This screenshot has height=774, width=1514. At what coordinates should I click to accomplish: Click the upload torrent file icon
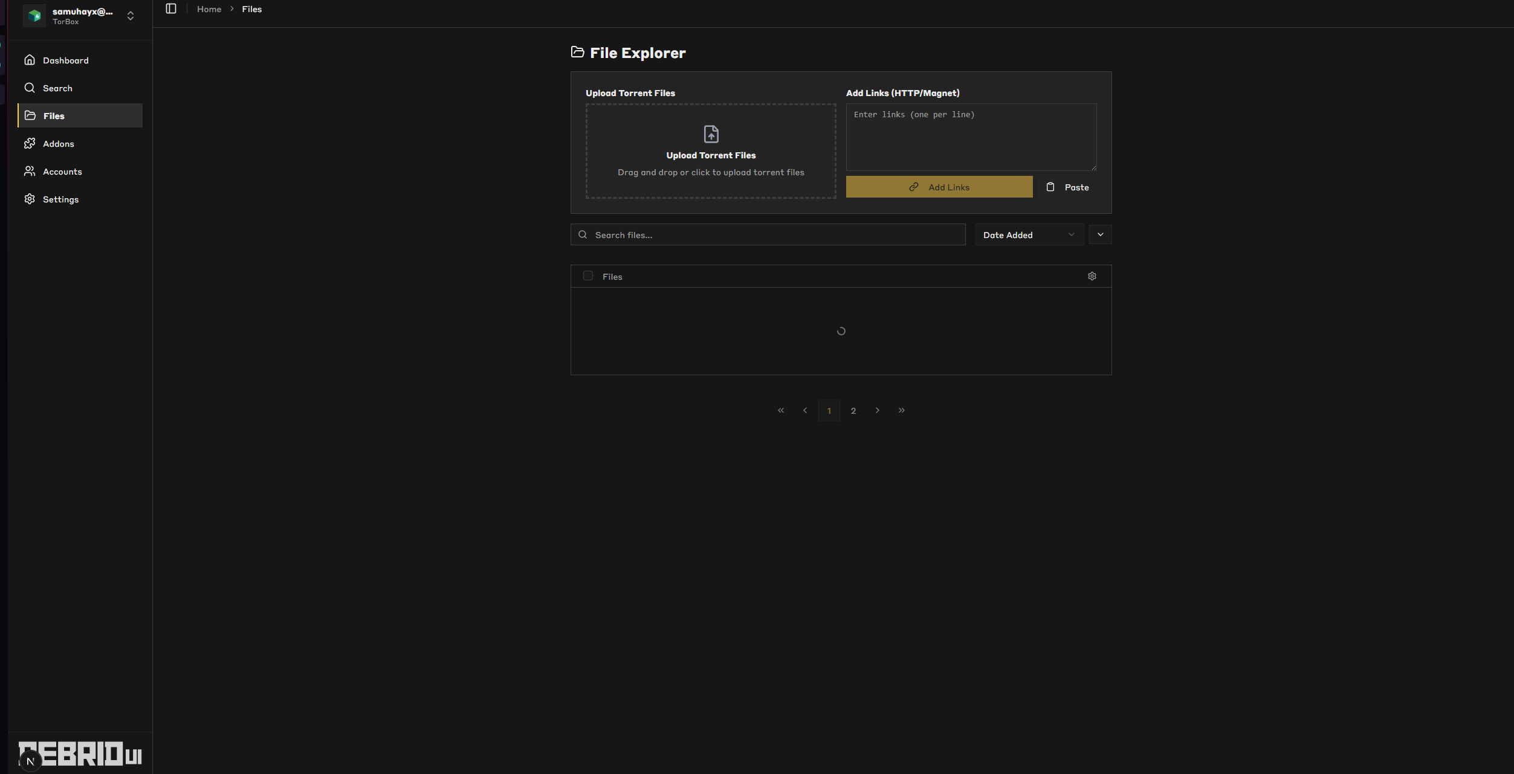click(711, 134)
